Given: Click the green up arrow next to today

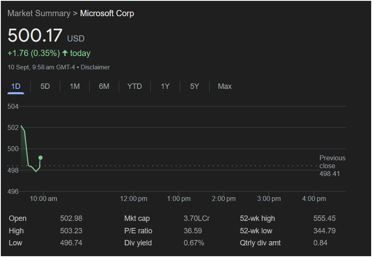Looking at the screenshot, I should coord(65,53).
